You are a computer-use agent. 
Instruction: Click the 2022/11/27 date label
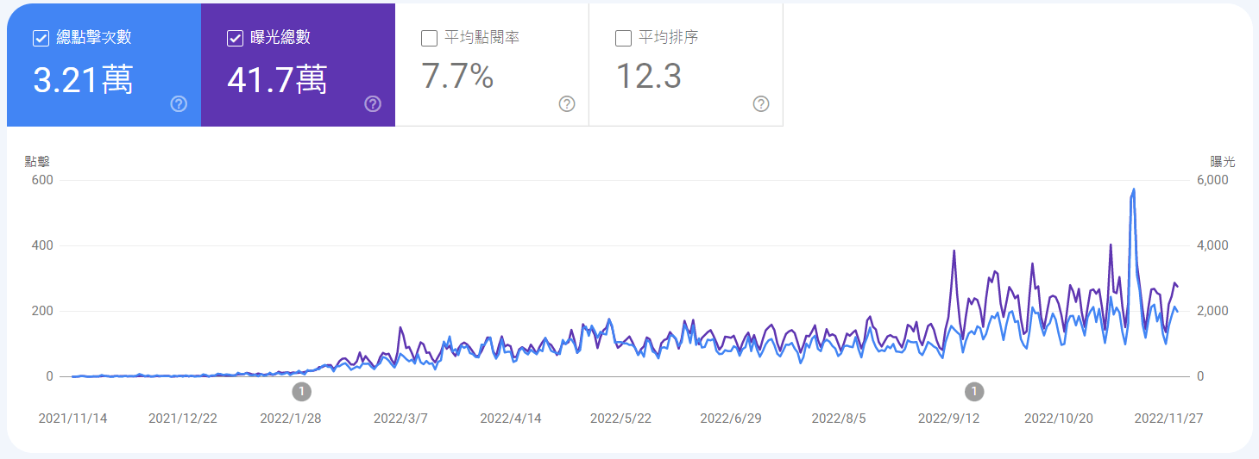1168,419
